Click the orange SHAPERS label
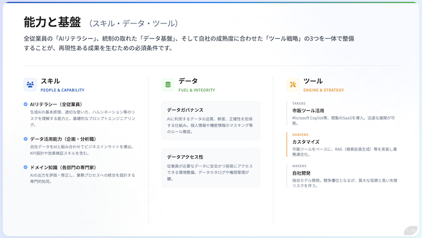 (x=300, y=135)
